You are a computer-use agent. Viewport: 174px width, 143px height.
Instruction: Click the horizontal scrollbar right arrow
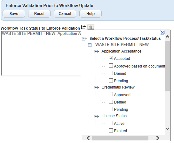coord(158,138)
